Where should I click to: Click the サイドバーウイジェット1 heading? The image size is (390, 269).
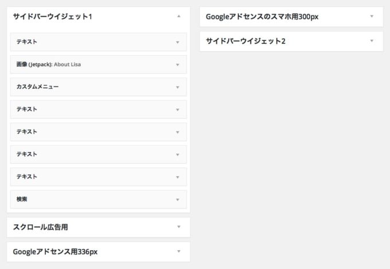pos(53,17)
